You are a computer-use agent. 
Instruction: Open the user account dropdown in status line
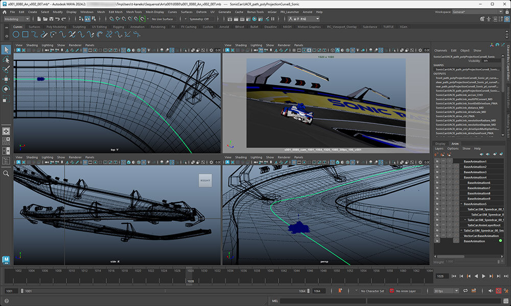[304, 19]
